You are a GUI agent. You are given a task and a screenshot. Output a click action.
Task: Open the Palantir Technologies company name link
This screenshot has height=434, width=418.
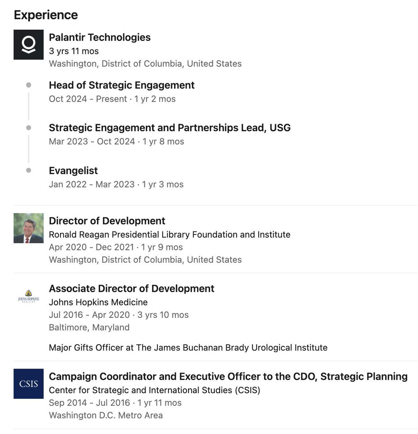(x=99, y=37)
